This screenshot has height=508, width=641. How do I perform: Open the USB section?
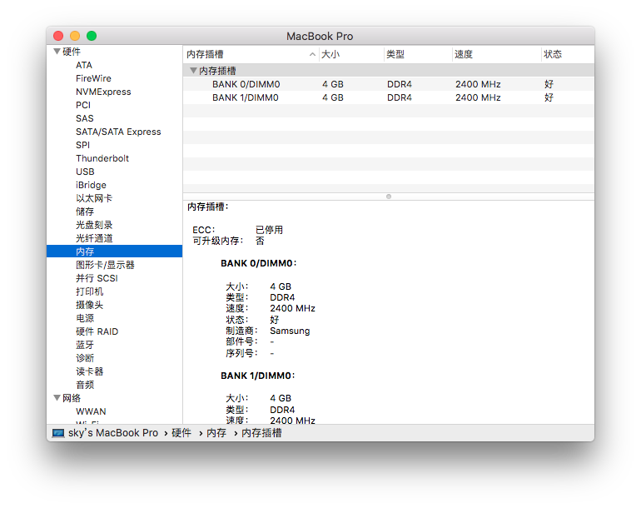coord(85,172)
